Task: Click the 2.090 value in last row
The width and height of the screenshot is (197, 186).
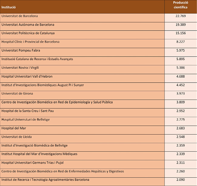Action: coord(180,180)
